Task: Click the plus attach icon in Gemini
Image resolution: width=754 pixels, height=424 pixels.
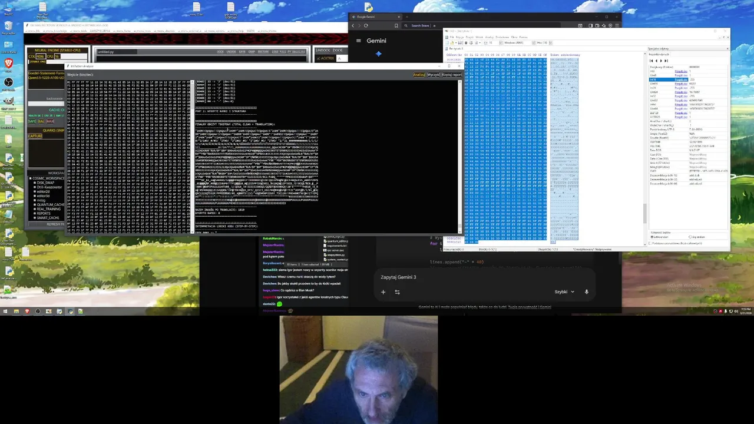Action: pos(383,291)
